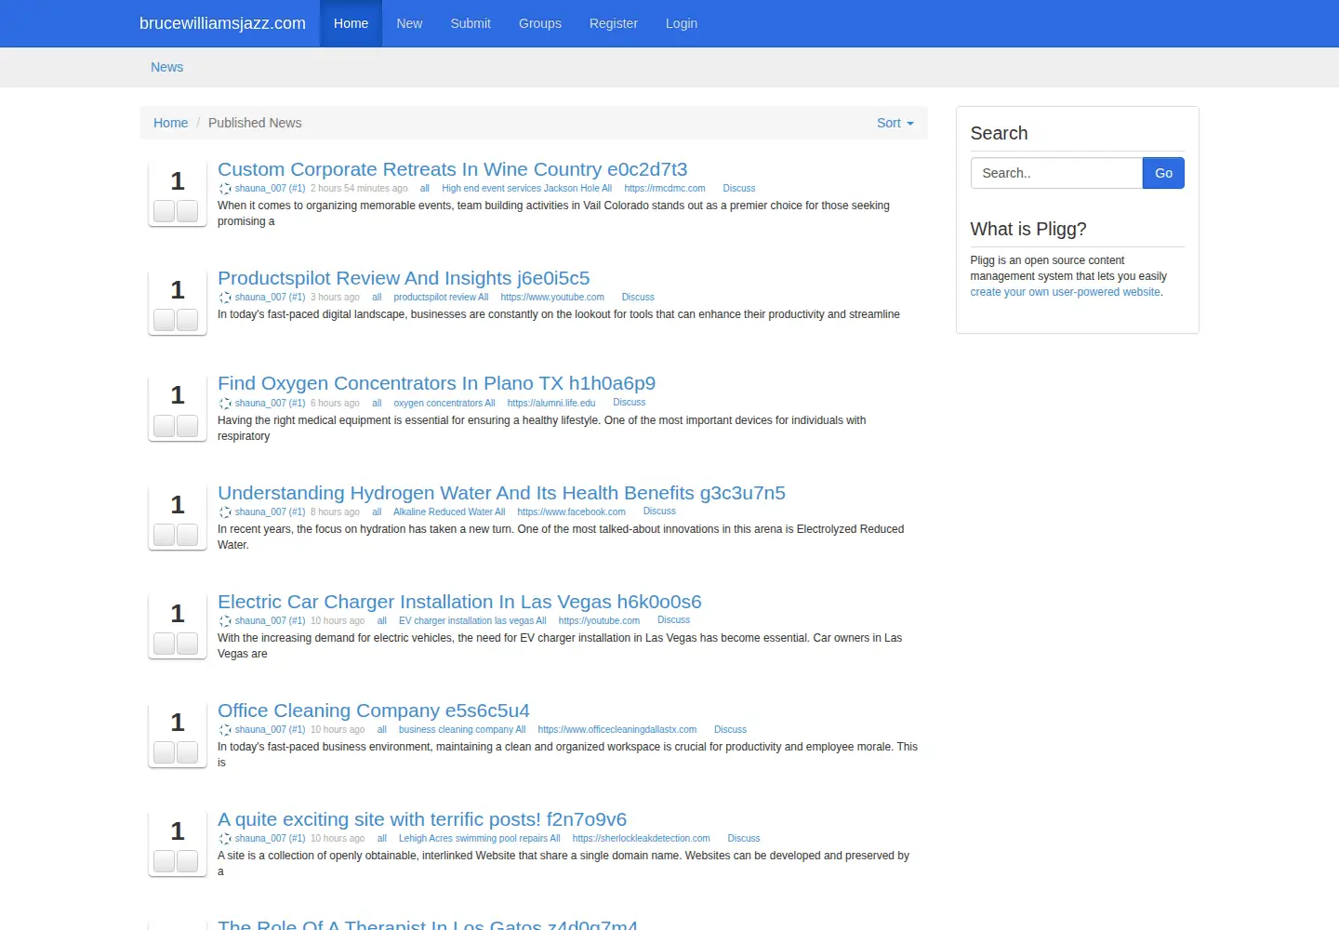
Task: Click the Go search button
Action: (x=1163, y=173)
